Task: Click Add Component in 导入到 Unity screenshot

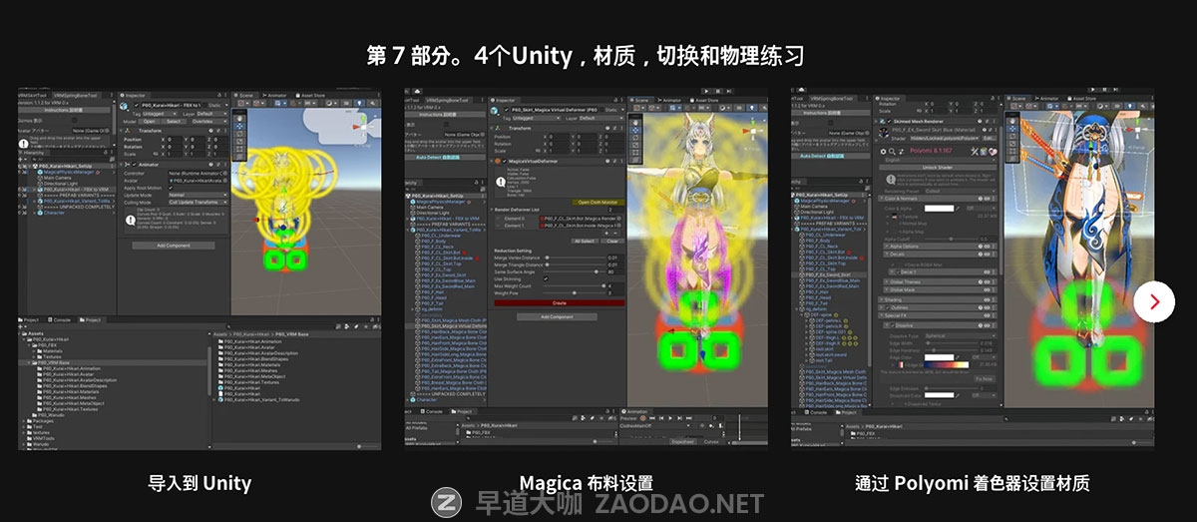Action: 174,246
